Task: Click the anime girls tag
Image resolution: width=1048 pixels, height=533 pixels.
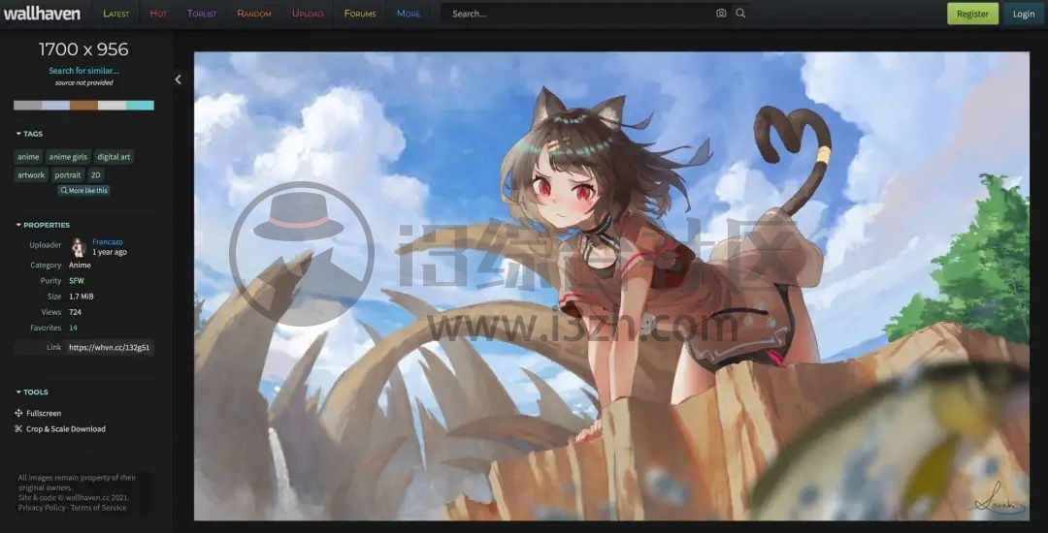Action: pyautogui.click(x=68, y=157)
